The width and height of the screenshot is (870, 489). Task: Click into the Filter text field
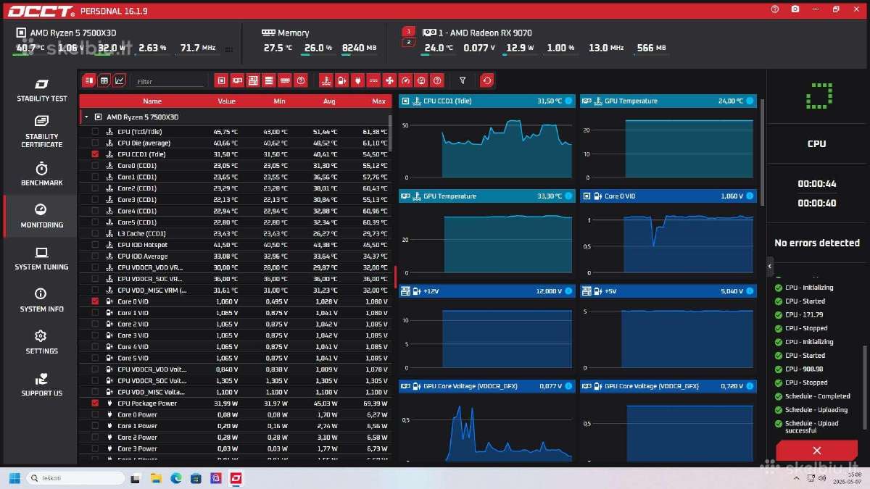point(170,82)
